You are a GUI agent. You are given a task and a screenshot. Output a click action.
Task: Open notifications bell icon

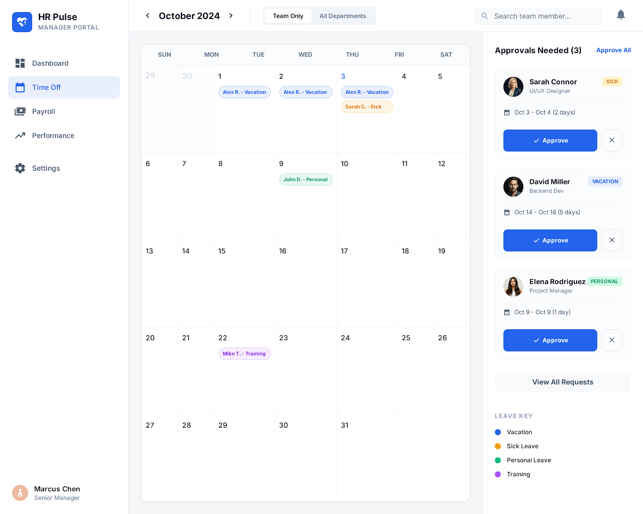point(620,15)
